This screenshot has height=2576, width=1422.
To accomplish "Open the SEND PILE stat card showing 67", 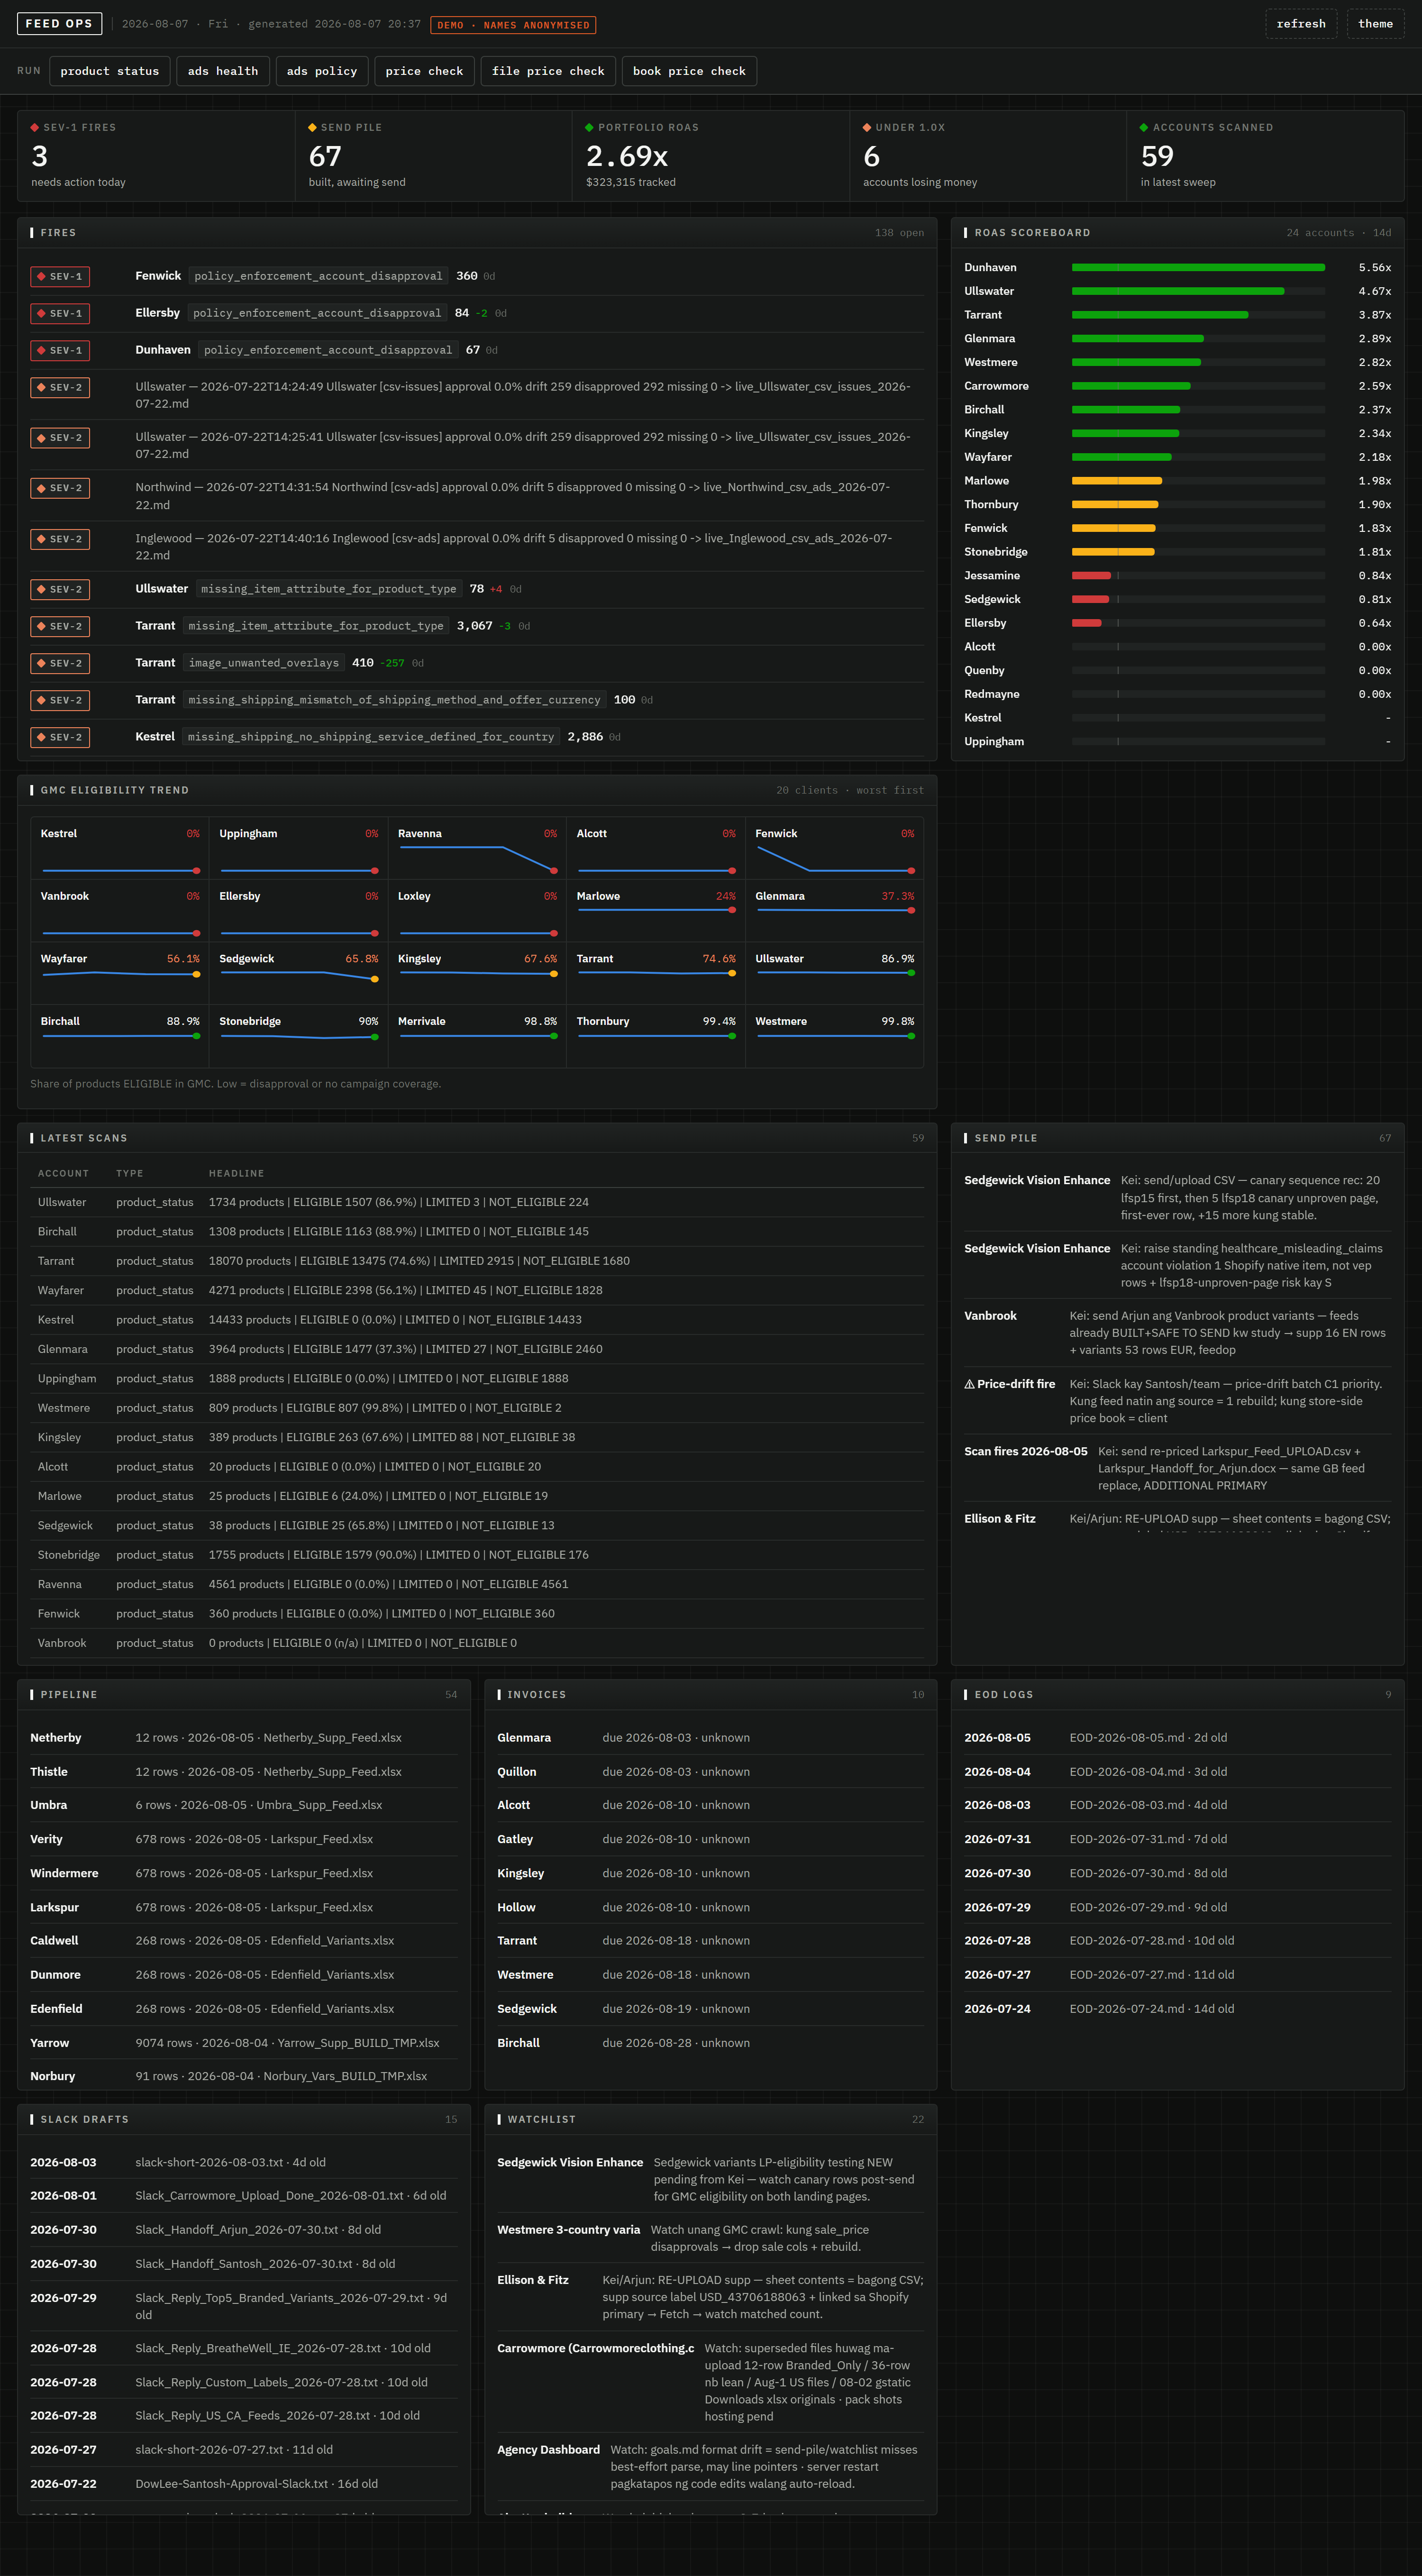I will (433, 155).
